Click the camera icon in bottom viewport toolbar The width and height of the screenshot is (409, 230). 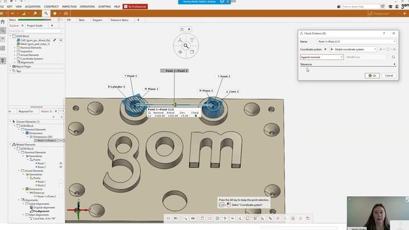click(x=193, y=218)
